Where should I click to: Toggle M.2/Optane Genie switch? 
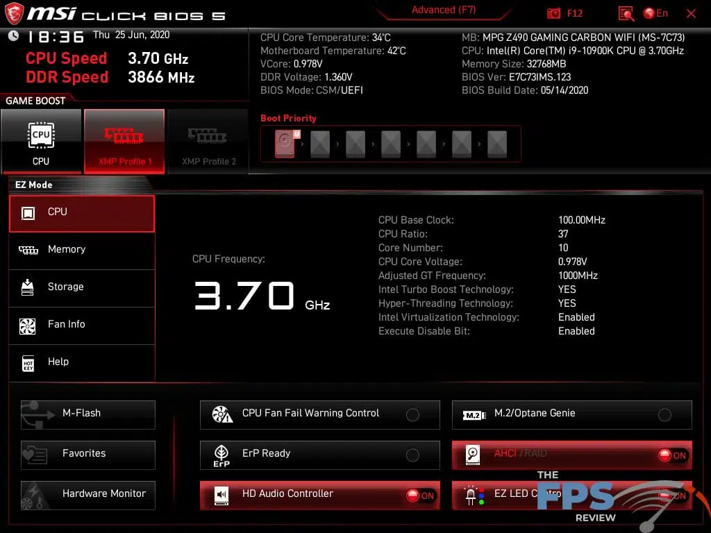(664, 415)
